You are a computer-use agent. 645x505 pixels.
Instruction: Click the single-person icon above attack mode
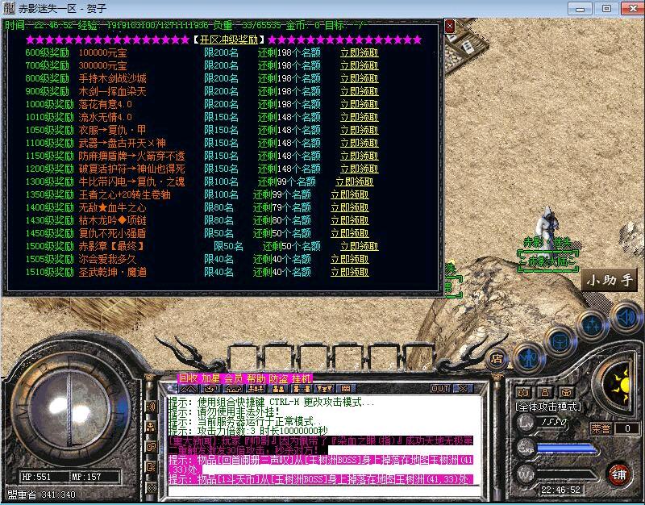(x=545, y=392)
